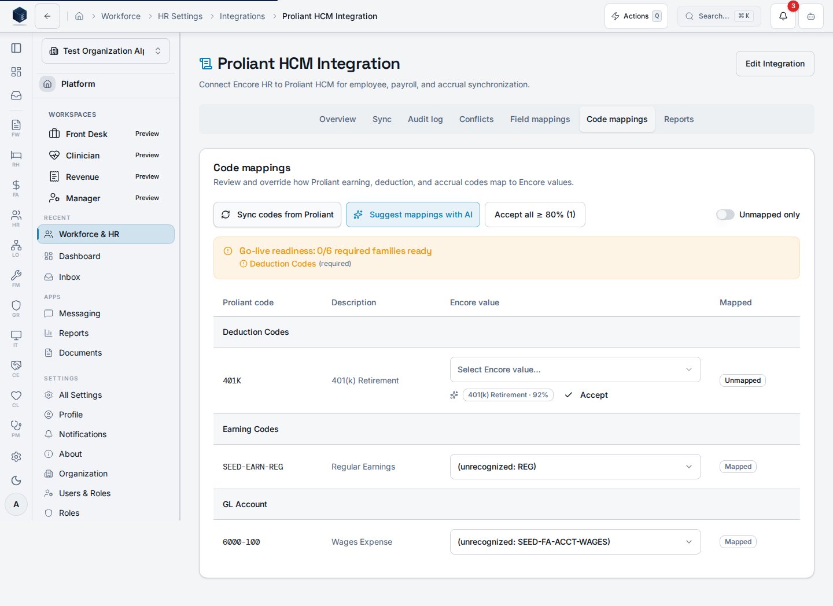Toggle the sidebar panel icon
The height and width of the screenshot is (606, 833).
pos(16,48)
